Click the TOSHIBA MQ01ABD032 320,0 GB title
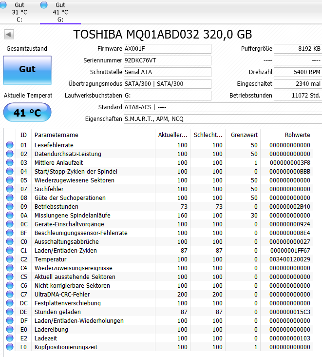 (163, 35)
